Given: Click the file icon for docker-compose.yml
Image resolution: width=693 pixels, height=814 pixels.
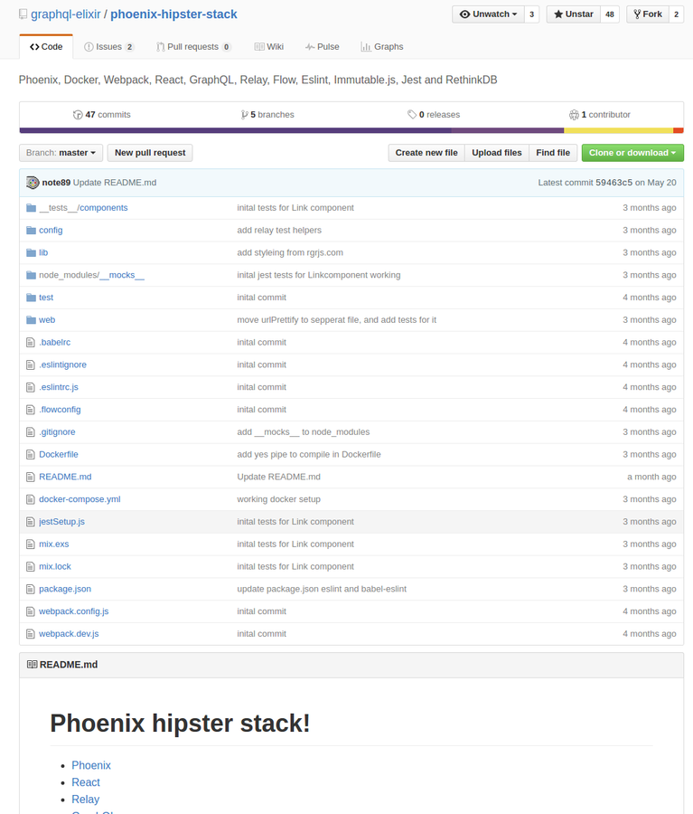Looking at the screenshot, I should point(31,499).
